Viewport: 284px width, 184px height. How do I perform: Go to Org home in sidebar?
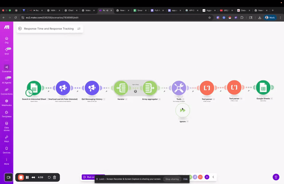coord(7,40)
